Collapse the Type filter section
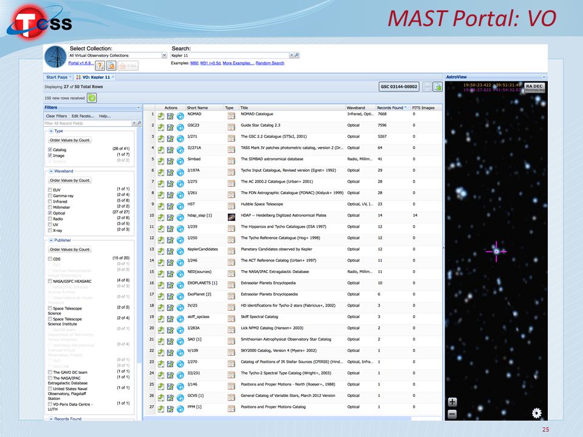Image resolution: width=583 pixels, height=437 pixels. 51,131
